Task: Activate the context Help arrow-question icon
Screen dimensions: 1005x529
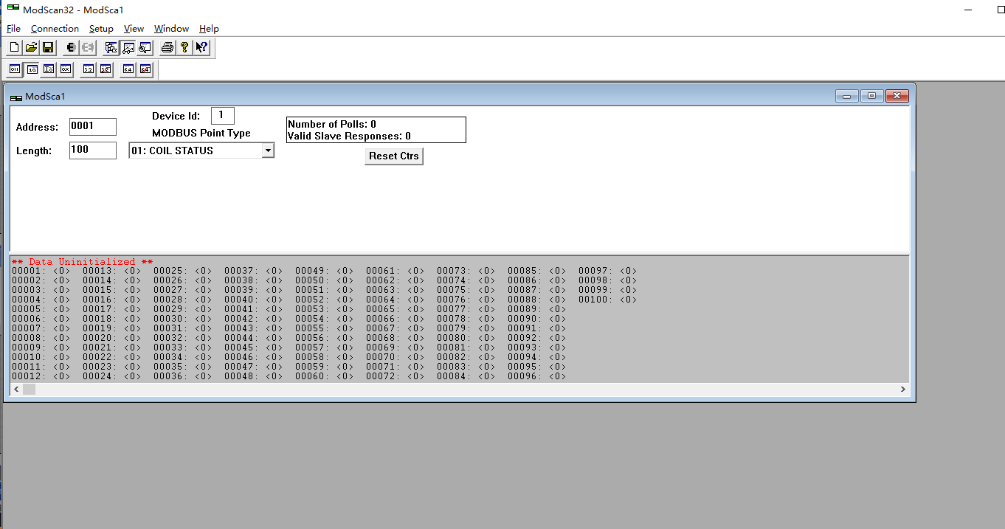Action: pyautogui.click(x=201, y=48)
